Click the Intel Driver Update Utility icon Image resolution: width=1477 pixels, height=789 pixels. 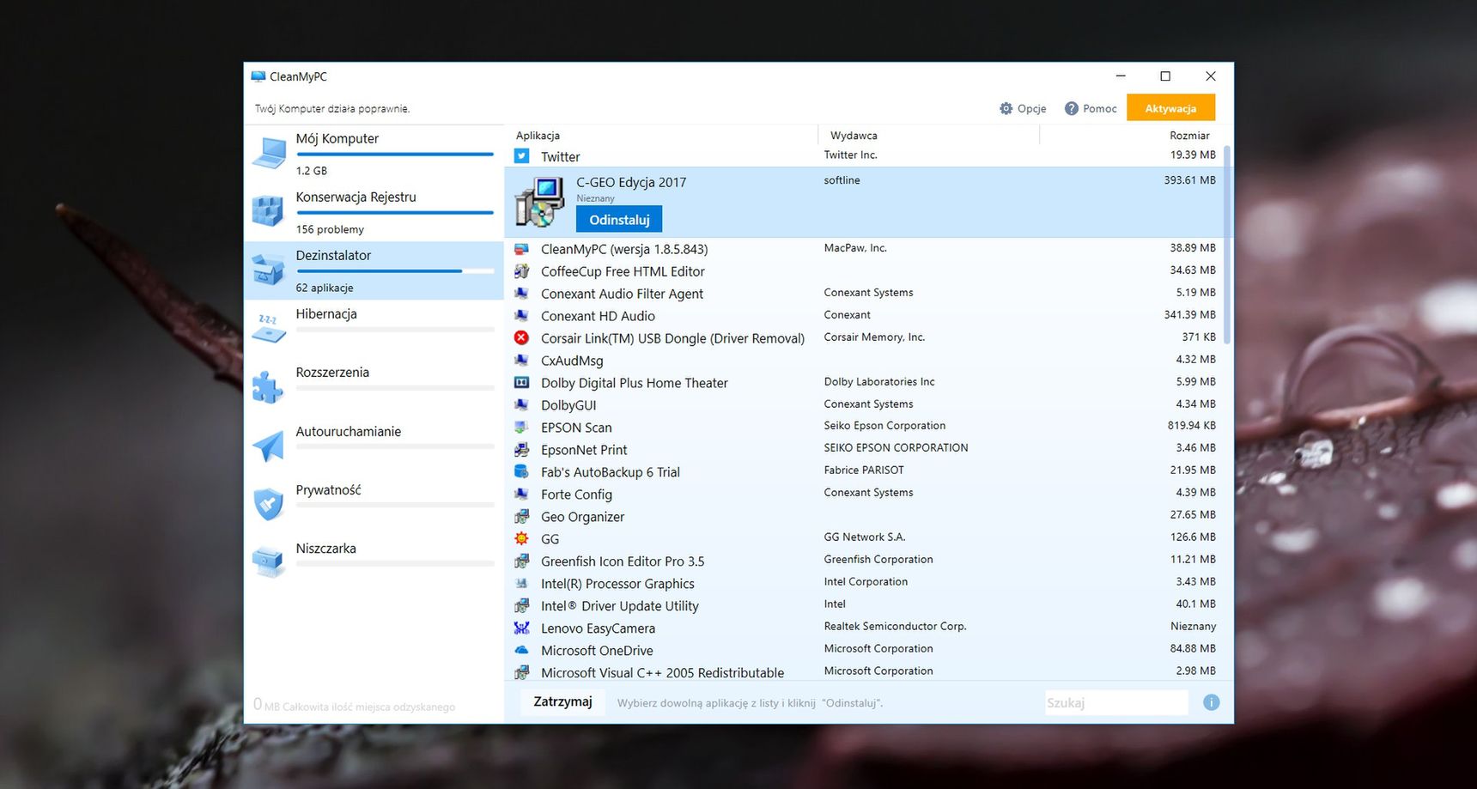tap(521, 605)
